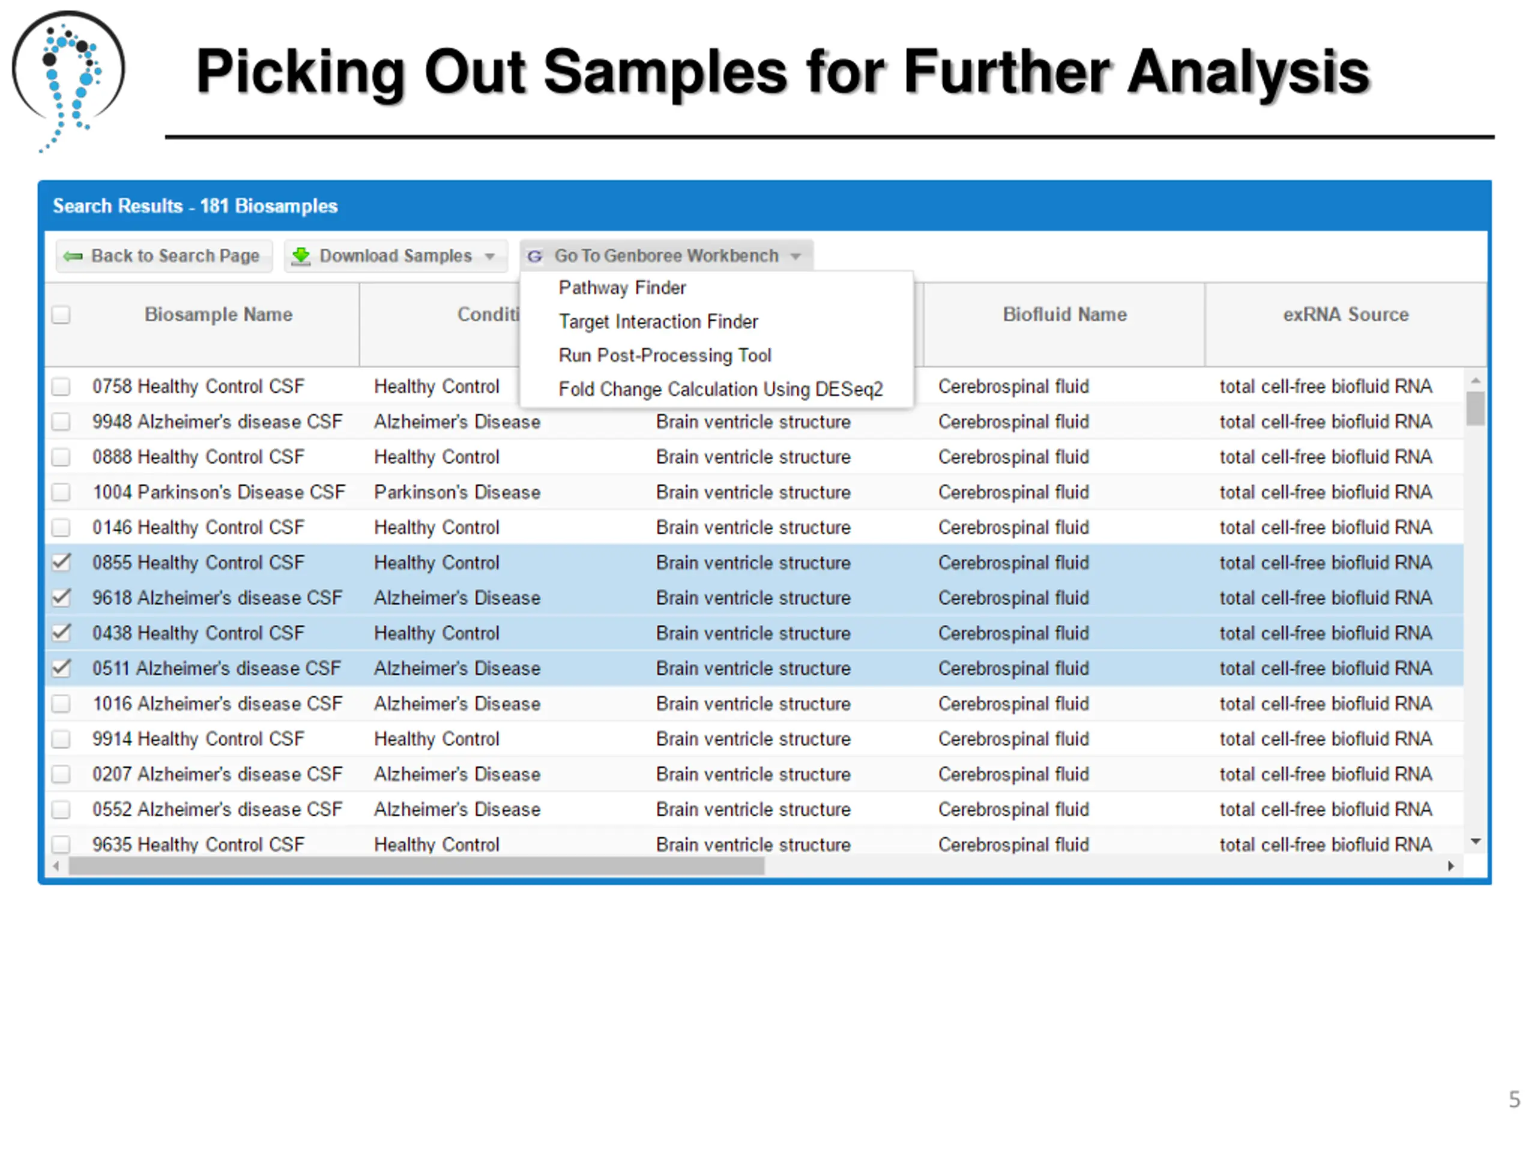The width and height of the screenshot is (1537, 1152).
Task: Click the scroll down arrow of the table
Action: [x=1475, y=842]
